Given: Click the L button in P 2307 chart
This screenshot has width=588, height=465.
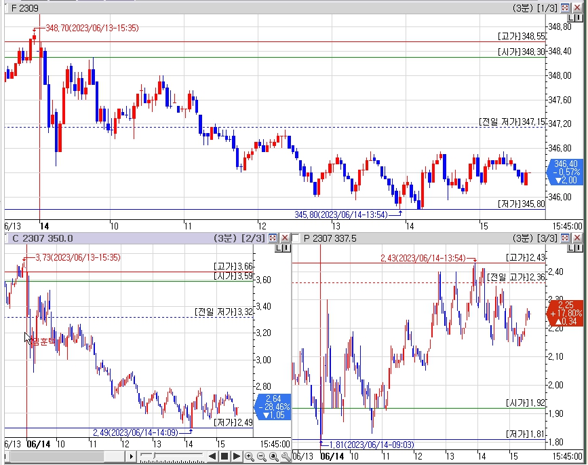Looking at the screenshot, I should (x=571, y=248).
